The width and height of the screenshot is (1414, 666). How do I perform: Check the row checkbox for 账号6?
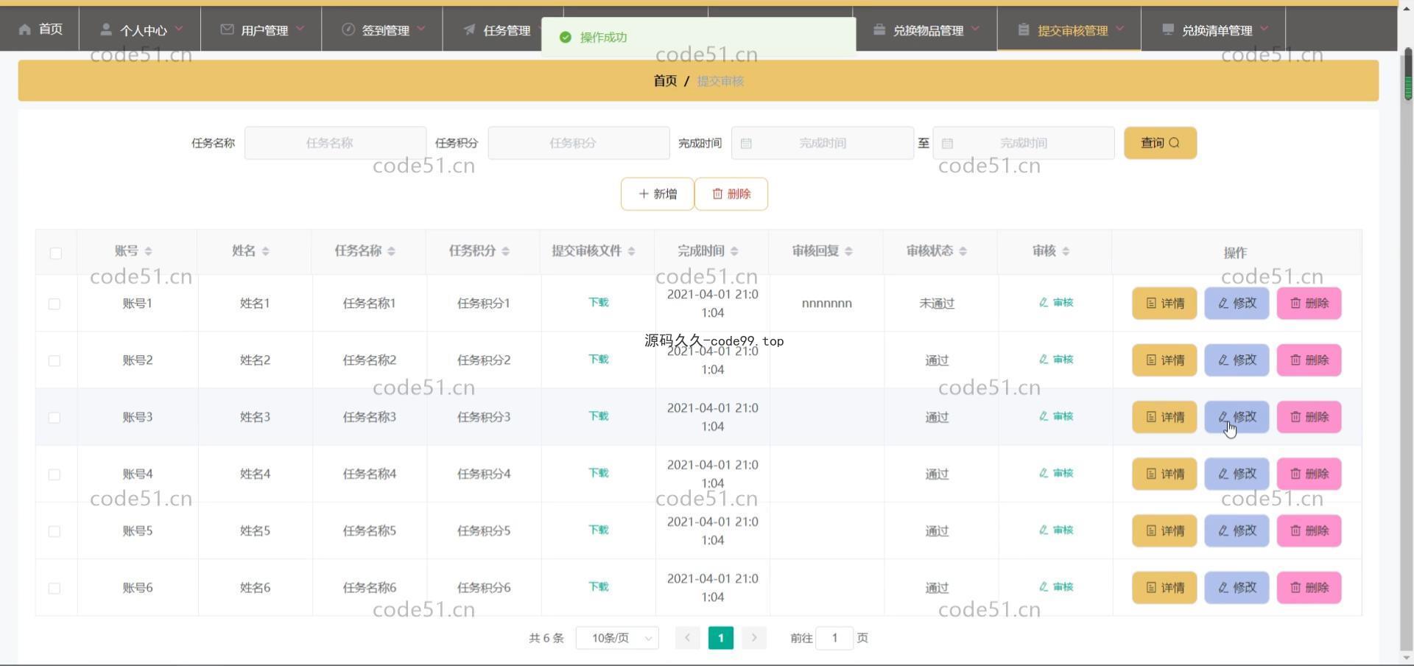click(x=54, y=588)
